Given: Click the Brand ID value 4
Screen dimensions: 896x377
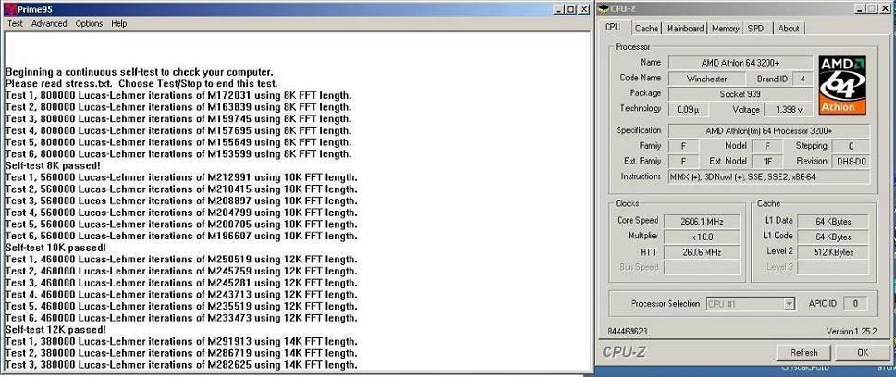Looking at the screenshot, I should pos(803,79).
